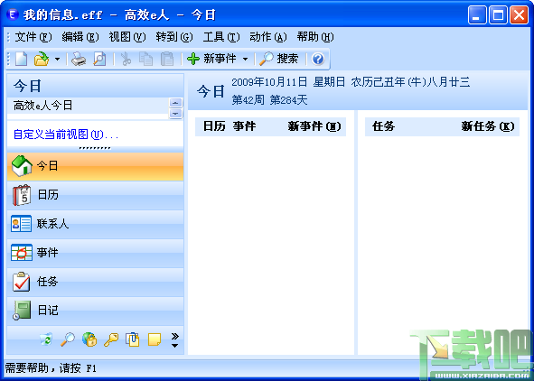Expand the open folder dropdown arrow
This screenshot has width=534, height=381.
tap(57, 60)
